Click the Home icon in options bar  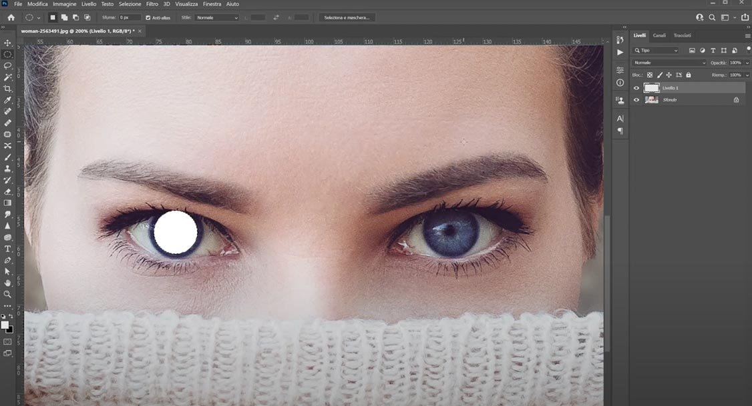coord(11,18)
